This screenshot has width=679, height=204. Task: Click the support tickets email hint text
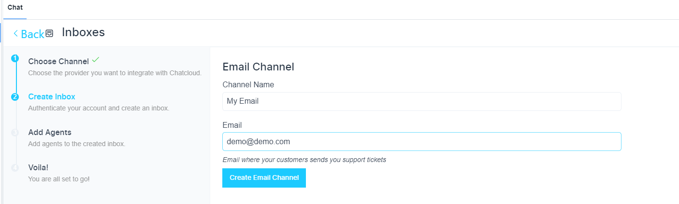point(304,160)
